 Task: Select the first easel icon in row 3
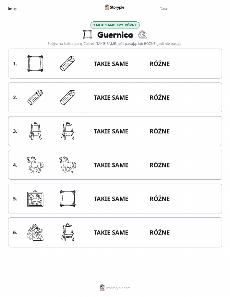click(35, 131)
